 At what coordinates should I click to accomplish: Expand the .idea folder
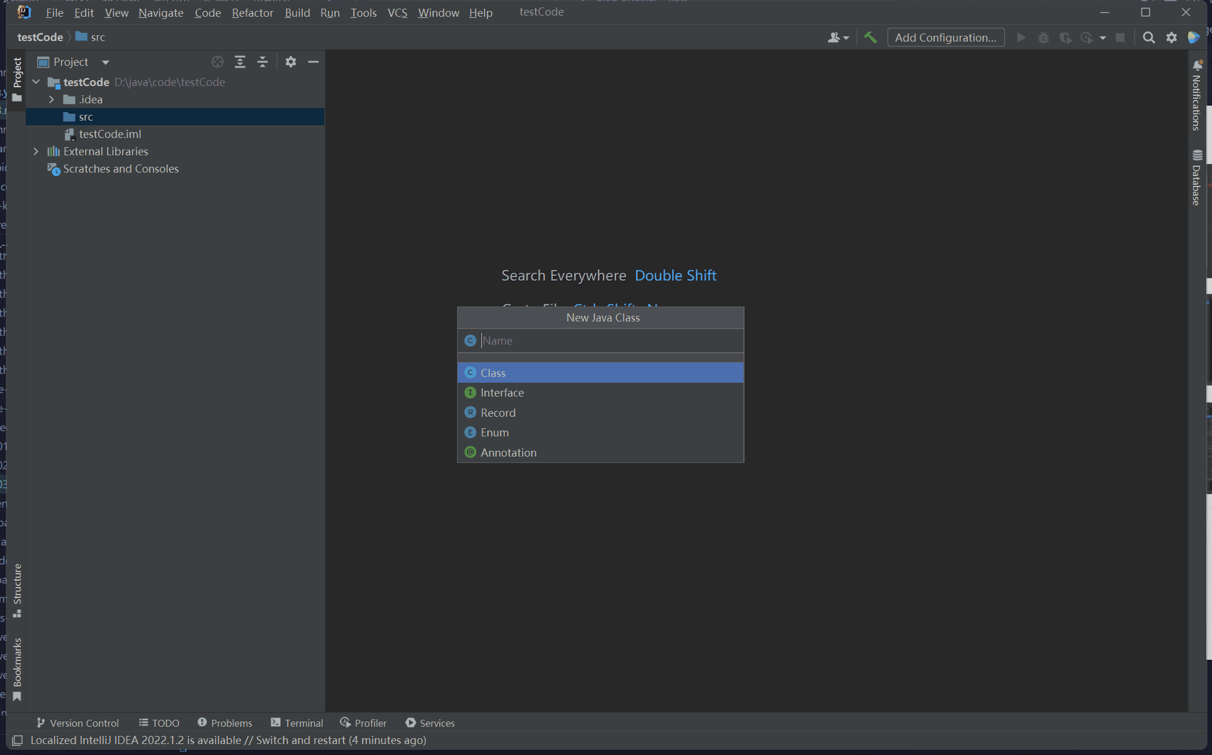tap(51, 99)
